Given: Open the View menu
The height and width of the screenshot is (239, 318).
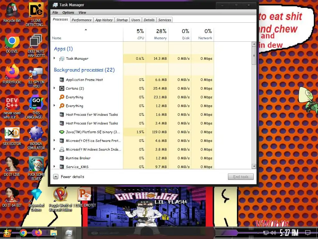Looking at the screenshot, I should coord(82,12).
